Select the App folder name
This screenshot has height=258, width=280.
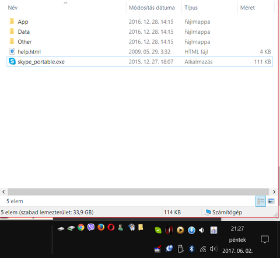point(23,22)
